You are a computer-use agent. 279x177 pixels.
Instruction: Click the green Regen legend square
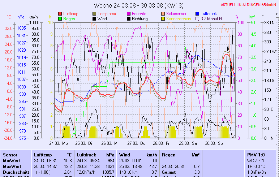60,18
